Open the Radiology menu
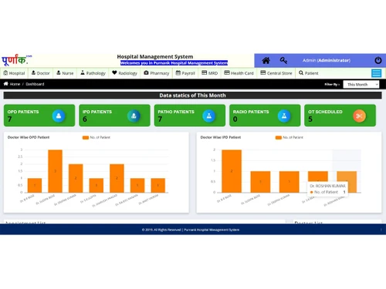This screenshot has height=289, width=386. 124,73
